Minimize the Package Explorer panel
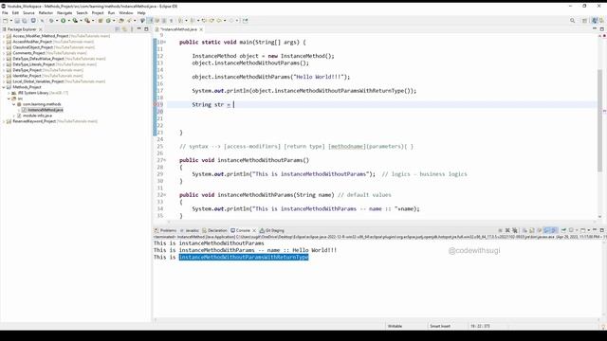This screenshot has height=341, width=607. tap(139, 29)
